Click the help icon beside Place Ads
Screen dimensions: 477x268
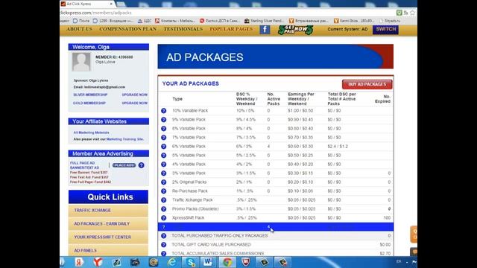(141, 165)
